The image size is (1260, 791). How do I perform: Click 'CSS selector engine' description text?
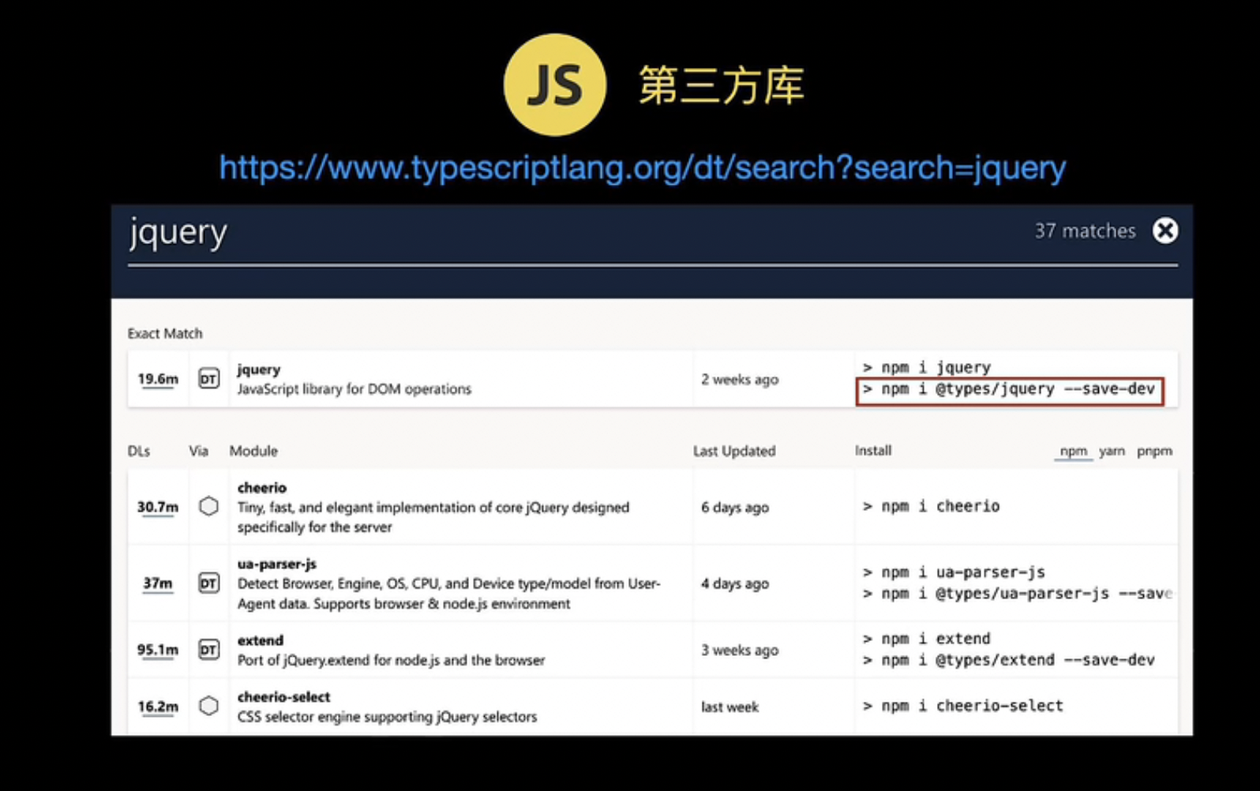[x=388, y=717]
